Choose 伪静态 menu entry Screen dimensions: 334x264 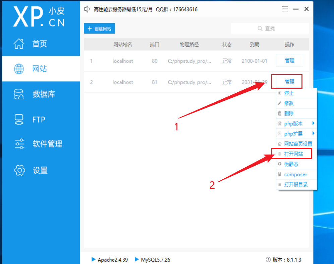[296, 164]
